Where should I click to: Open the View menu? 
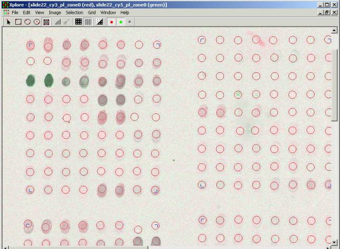pyautogui.click(x=39, y=13)
